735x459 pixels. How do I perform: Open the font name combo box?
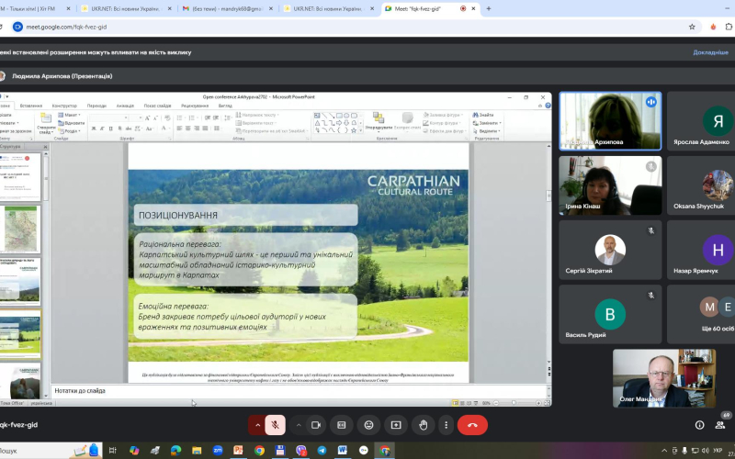(x=107, y=118)
